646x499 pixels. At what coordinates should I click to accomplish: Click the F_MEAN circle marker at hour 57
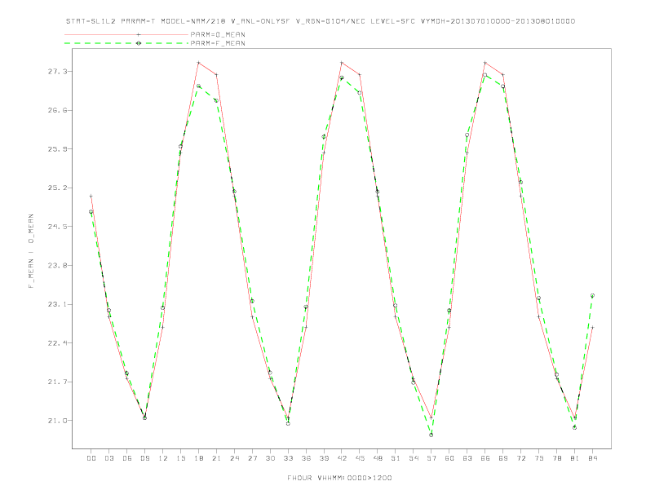coord(431,435)
